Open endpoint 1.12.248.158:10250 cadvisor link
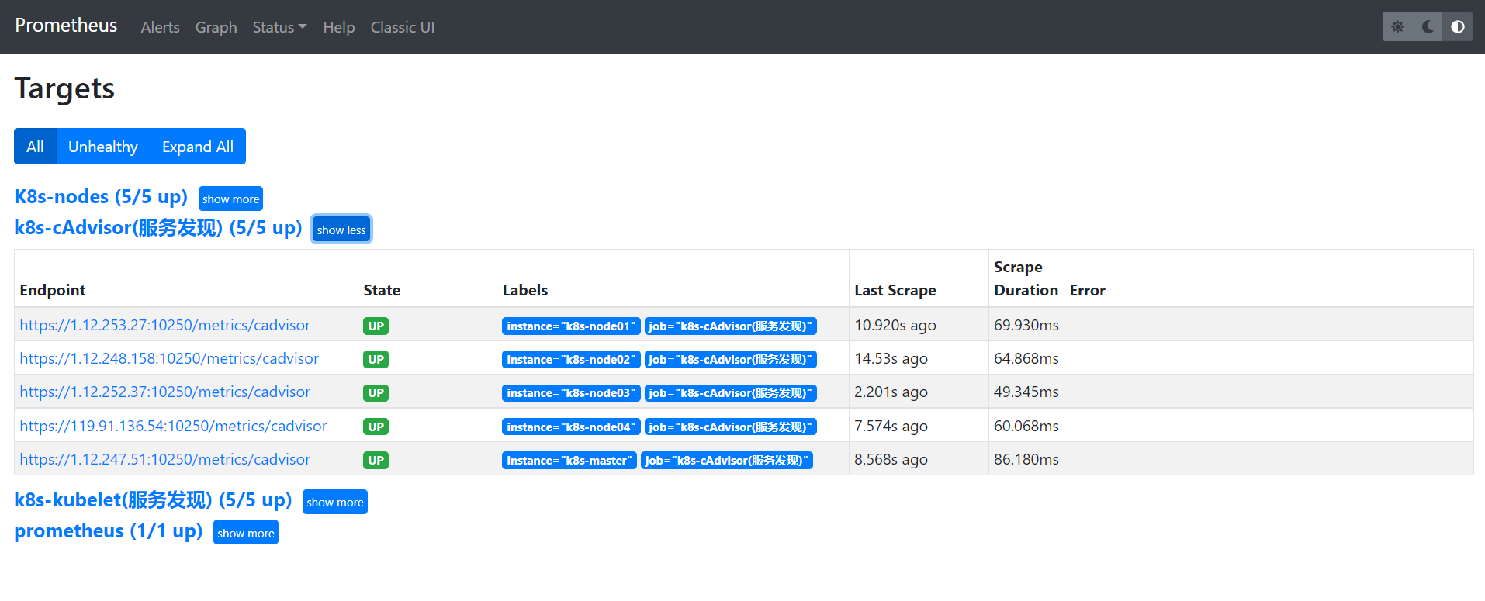The width and height of the screenshot is (1485, 601). coord(169,358)
